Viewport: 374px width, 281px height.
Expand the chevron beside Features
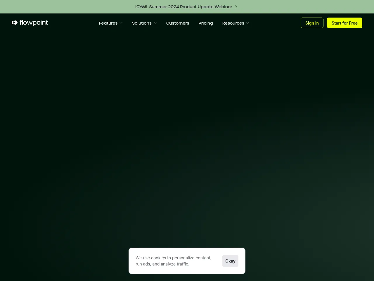tap(121, 23)
